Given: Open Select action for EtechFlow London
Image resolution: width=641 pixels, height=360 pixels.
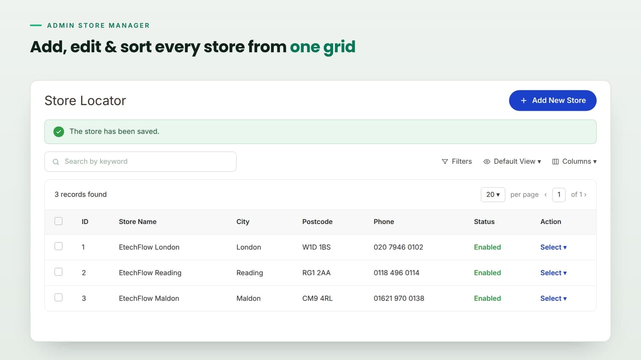Looking at the screenshot, I should point(553,247).
